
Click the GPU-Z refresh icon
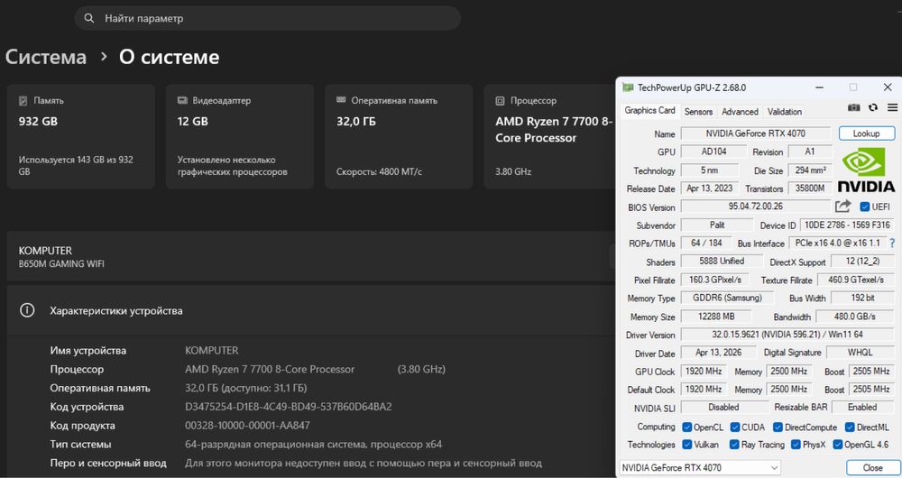(873, 107)
